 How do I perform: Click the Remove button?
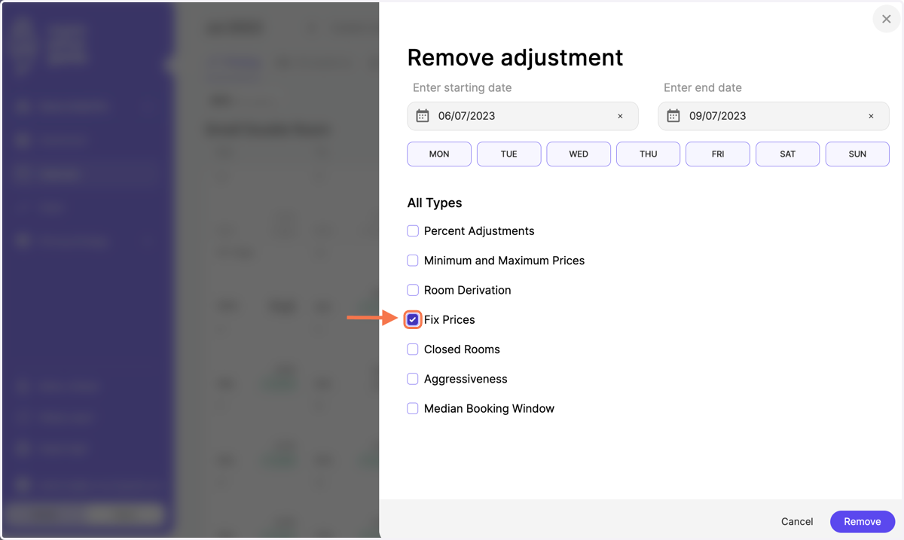tap(863, 521)
